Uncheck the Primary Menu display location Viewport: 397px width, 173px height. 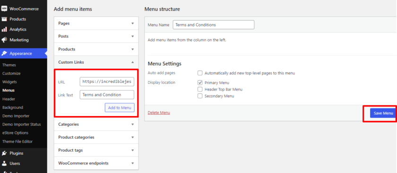click(200, 82)
